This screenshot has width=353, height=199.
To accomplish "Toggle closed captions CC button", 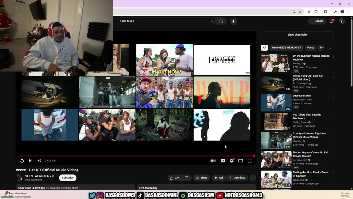I will [223, 161].
